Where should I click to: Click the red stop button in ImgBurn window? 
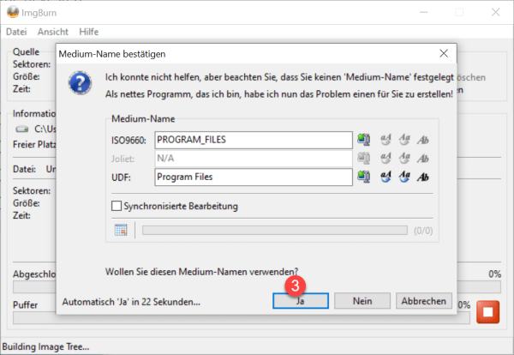click(x=487, y=311)
